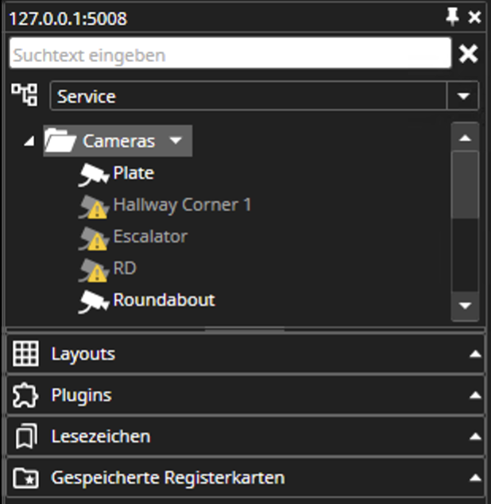
Task: Close the 127.0.0.1:5008 panel
Action: pos(474,17)
